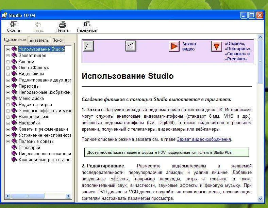Open the Захват видеоизображения link
Screen dimensions: 268x208
[x=204, y=139]
